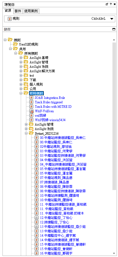This screenshot has height=257, width=118.
Task: Select rule 03.中繼站監控持續連線_何秉學
Action: pyautogui.click(x=63, y=155)
